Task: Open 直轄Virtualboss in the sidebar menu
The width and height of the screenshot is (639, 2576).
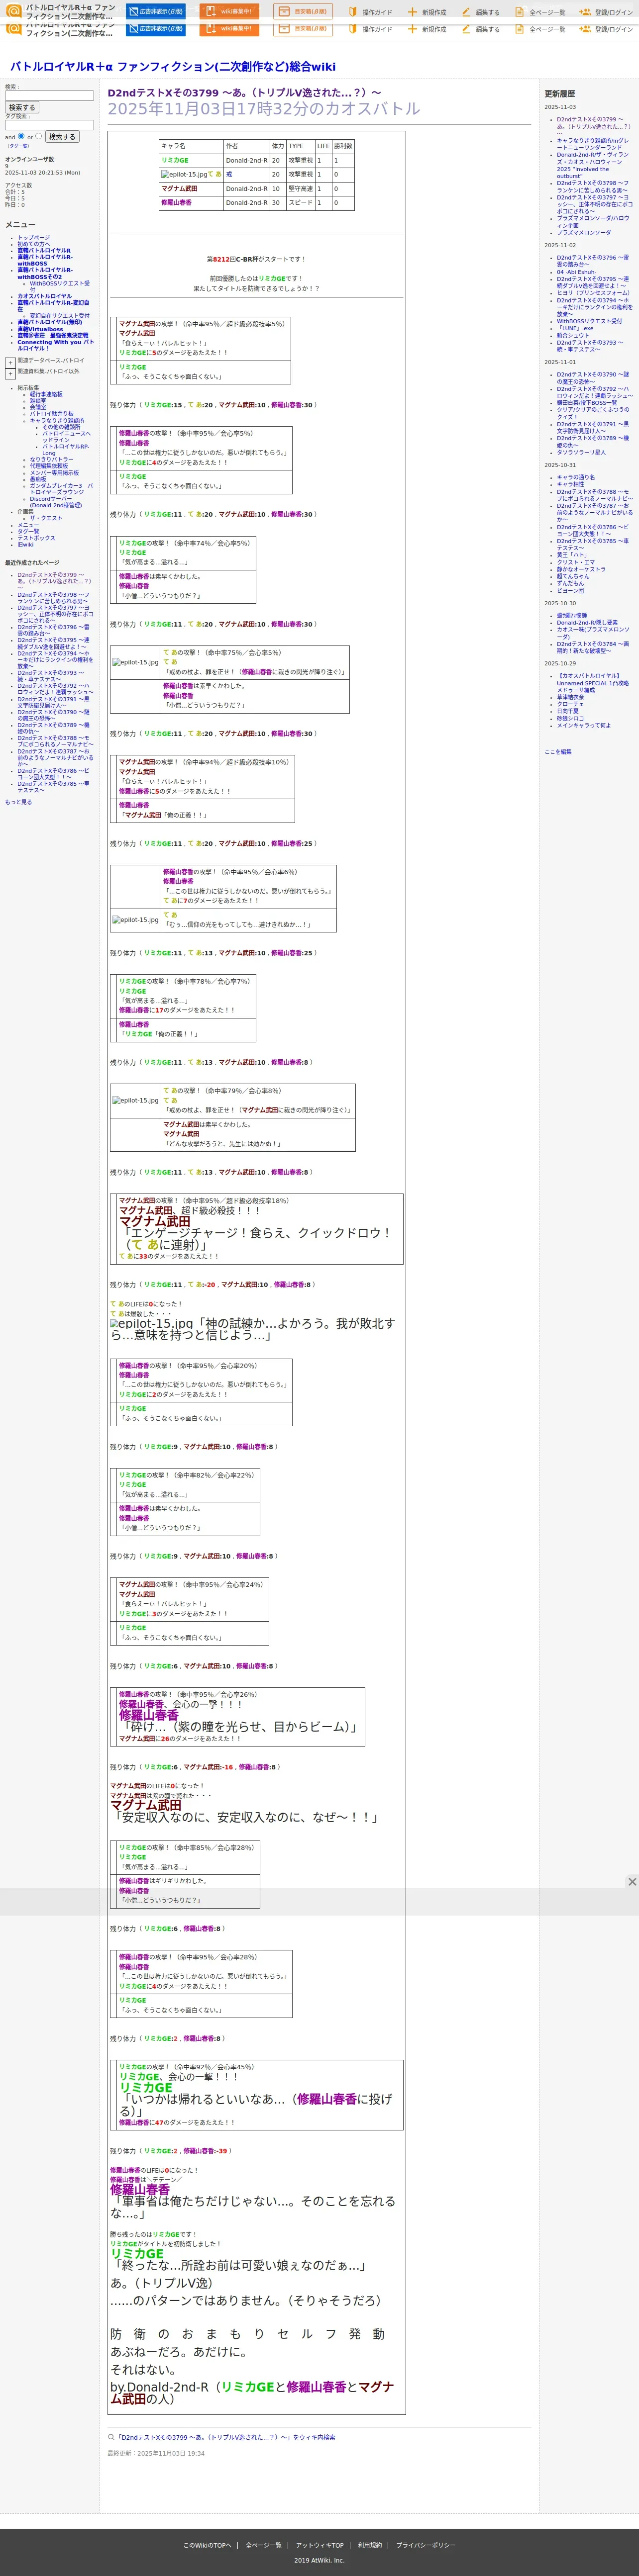Action: (x=40, y=329)
